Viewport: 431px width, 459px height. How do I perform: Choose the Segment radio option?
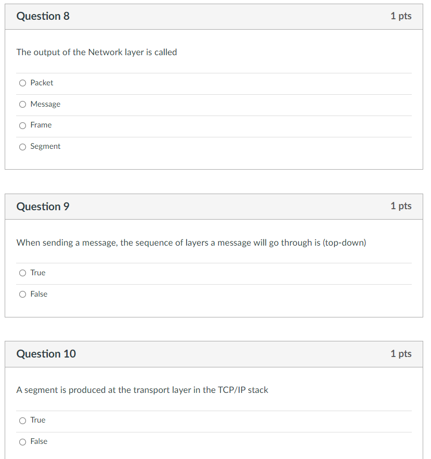coord(22,147)
